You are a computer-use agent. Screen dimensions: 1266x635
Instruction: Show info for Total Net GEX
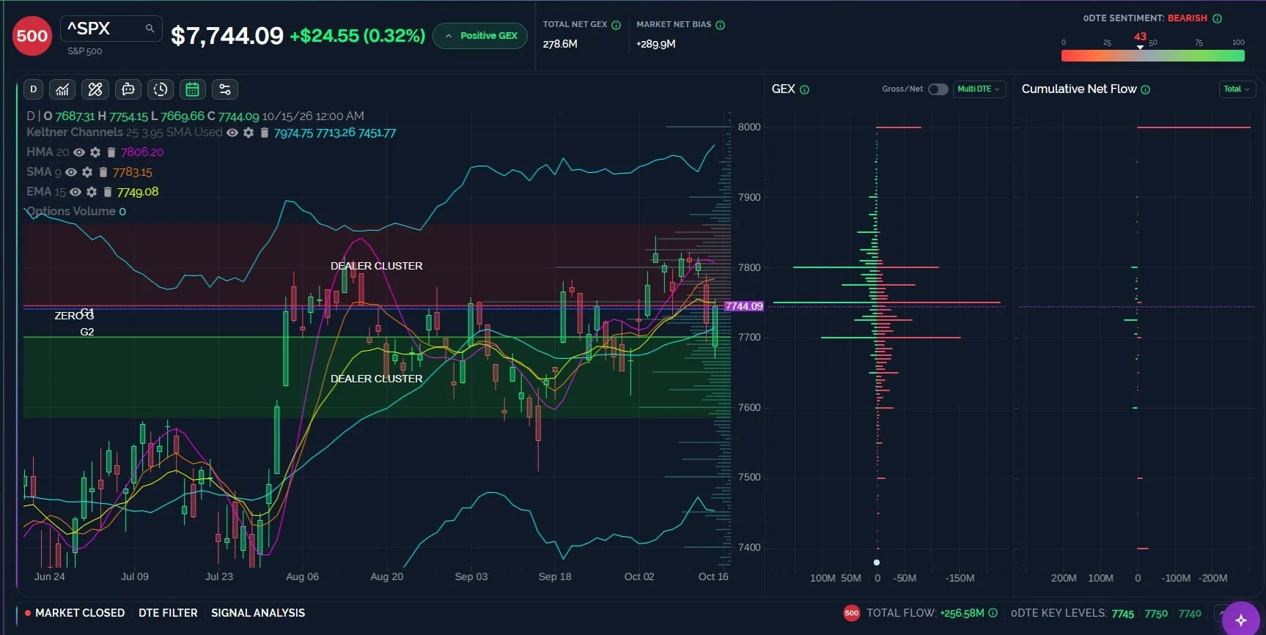(617, 25)
